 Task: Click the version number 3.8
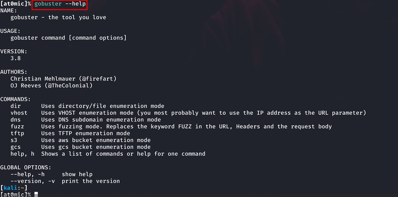coord(15,58)
